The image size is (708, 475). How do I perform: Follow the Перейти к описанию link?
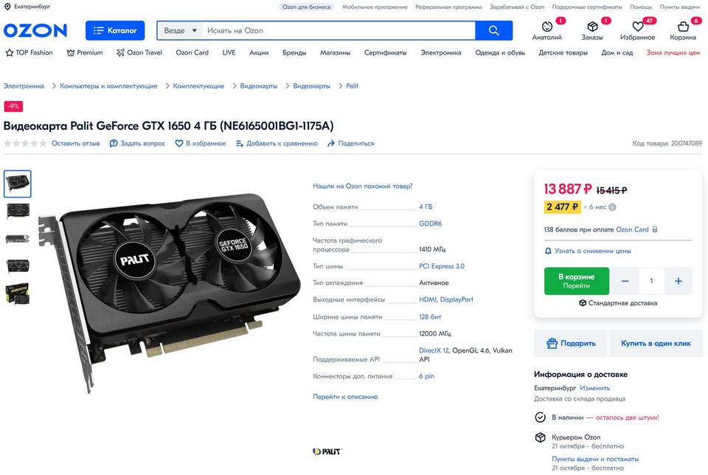345,397
